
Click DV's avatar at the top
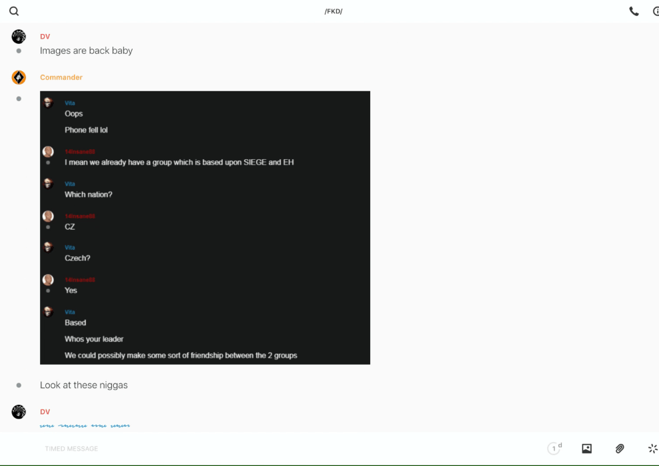tap(19, 37)
